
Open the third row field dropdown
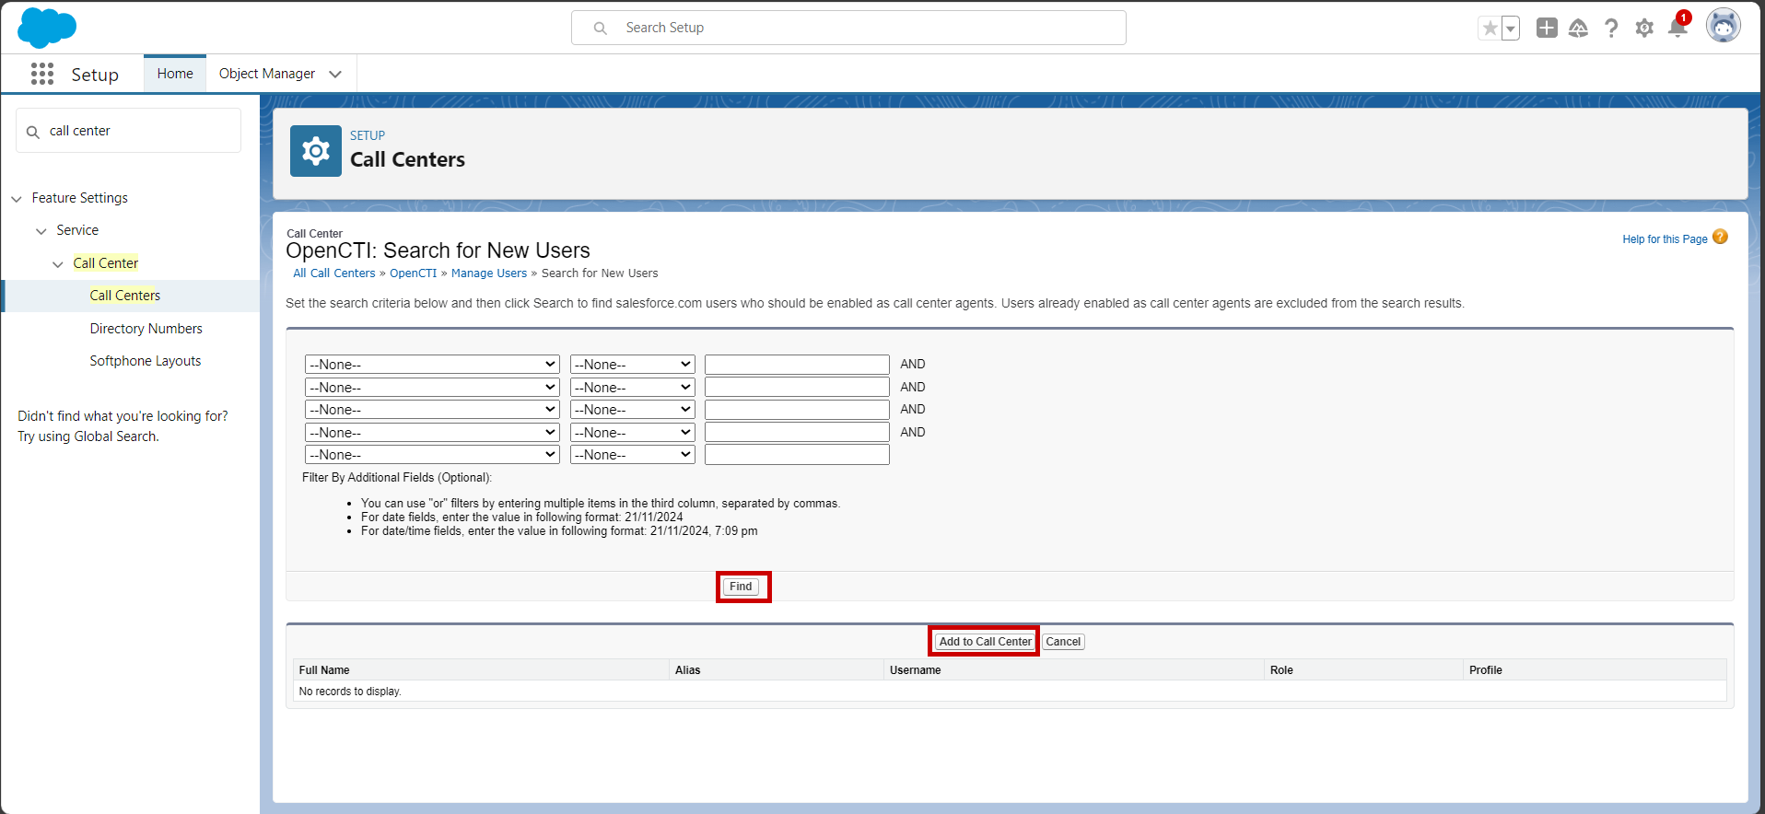[432, 410]
